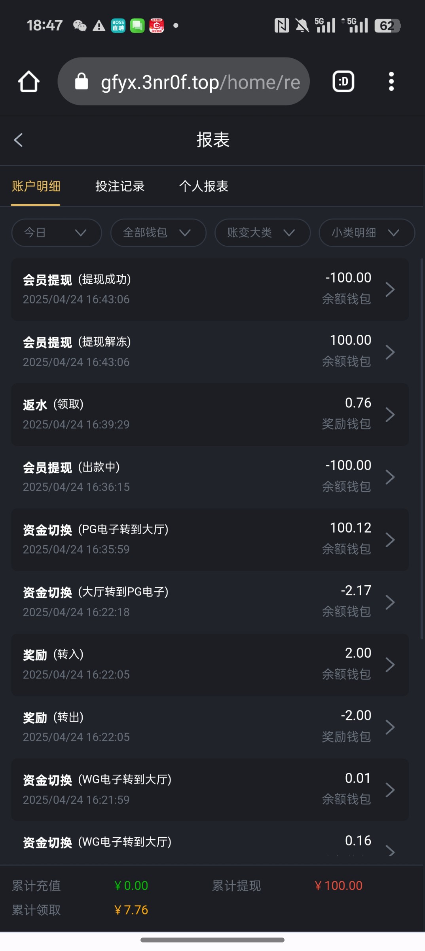The width and height of the screenshot is (425, 951).
Task: Expand the 账变大类 category dropdown
Action: pos(262,233)
